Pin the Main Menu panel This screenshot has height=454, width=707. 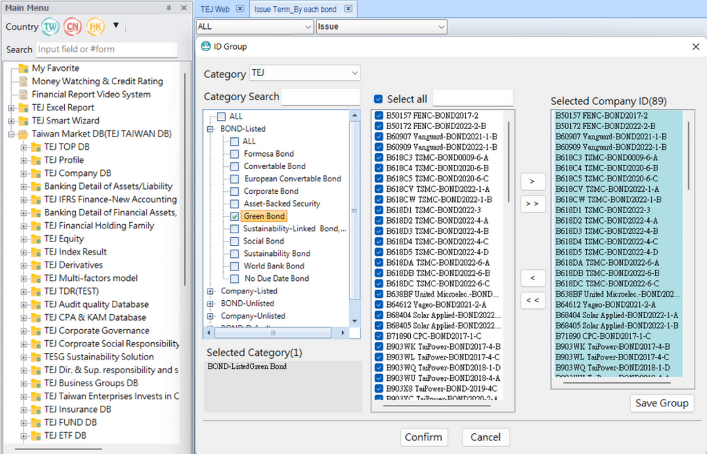(169, 8)
